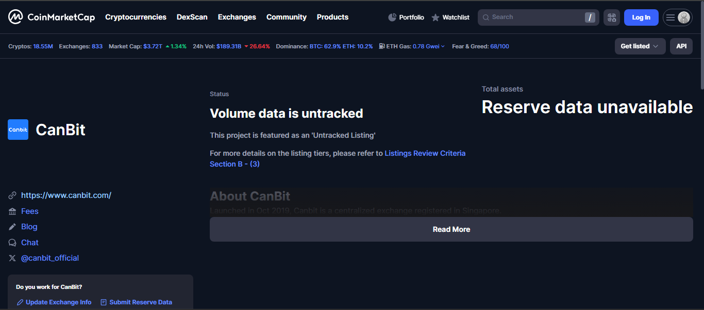Open the Fees link

click(30, 211)
